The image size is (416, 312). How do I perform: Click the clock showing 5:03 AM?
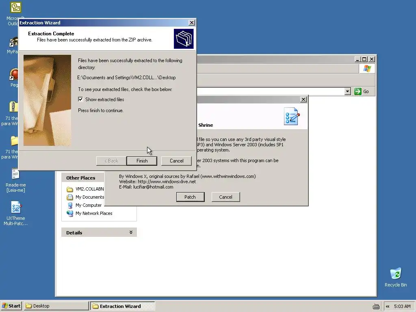pos(402,306)
